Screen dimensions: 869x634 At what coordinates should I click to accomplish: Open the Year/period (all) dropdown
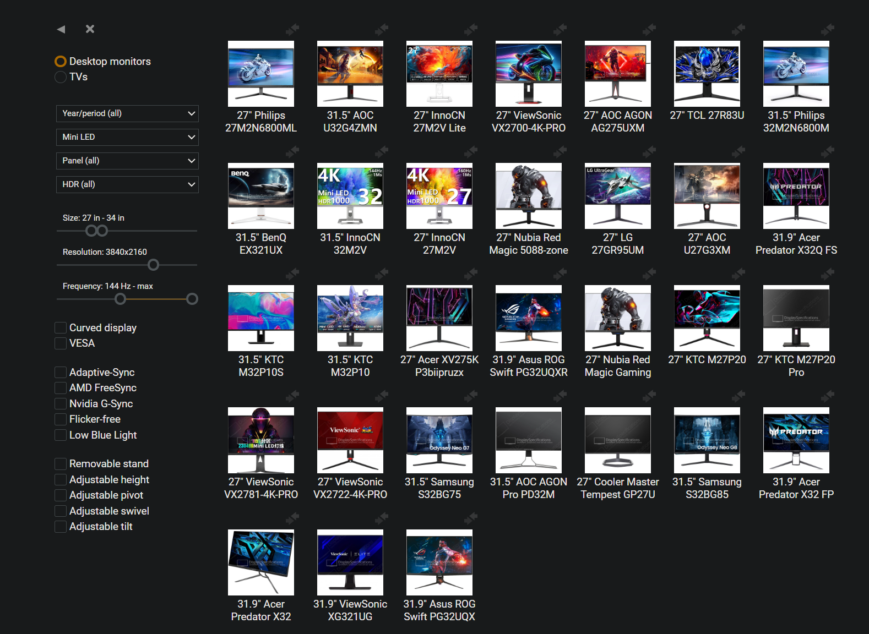[127, 113]
